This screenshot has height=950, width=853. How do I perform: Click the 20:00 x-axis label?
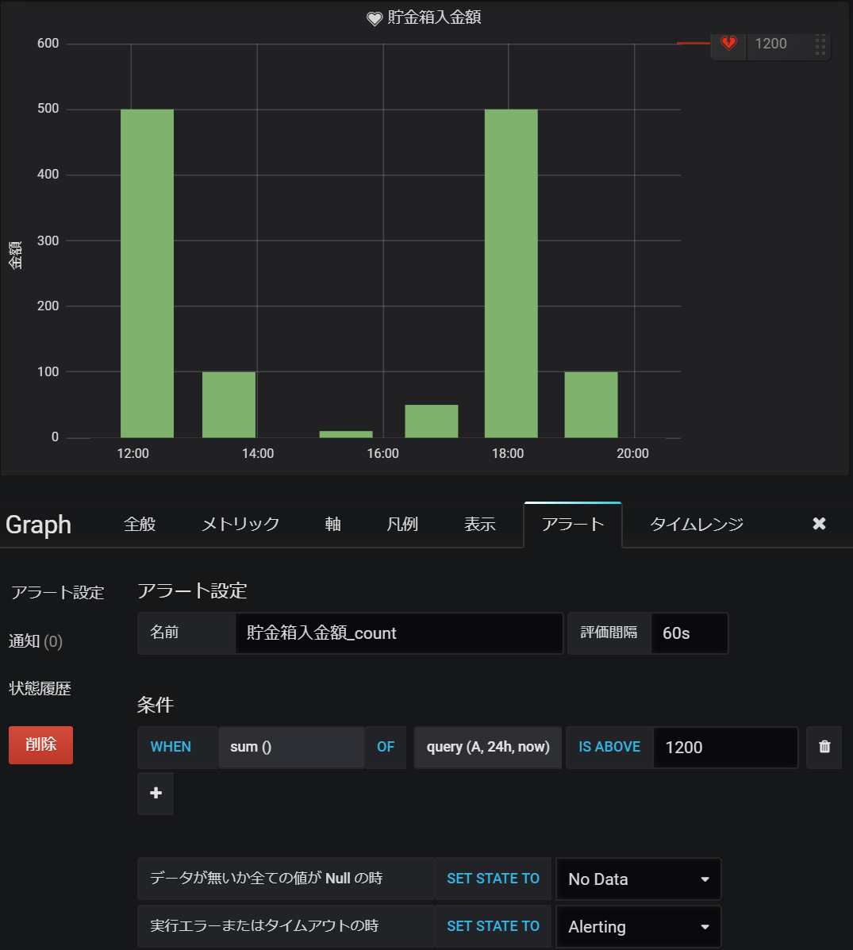[632, 453]
